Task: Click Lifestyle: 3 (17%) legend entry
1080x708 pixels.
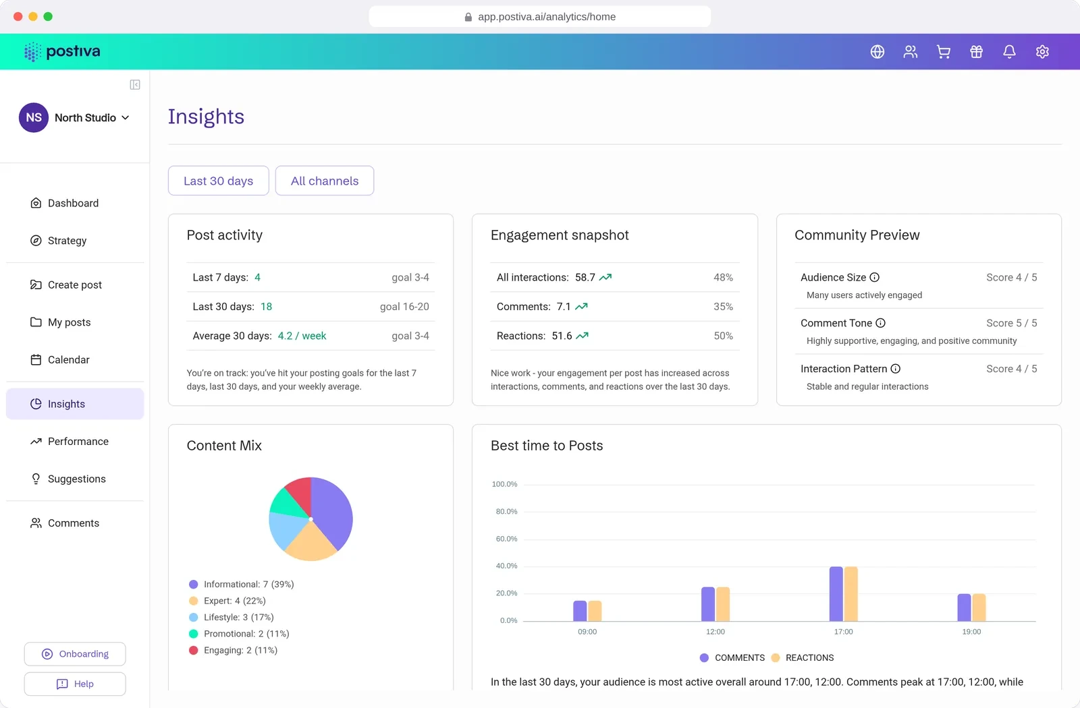Action: point(232,618)
